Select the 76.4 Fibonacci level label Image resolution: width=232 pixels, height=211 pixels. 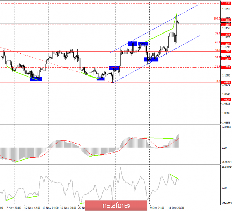(217, 34)
